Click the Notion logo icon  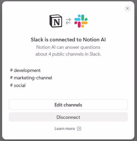pos(56,21)
